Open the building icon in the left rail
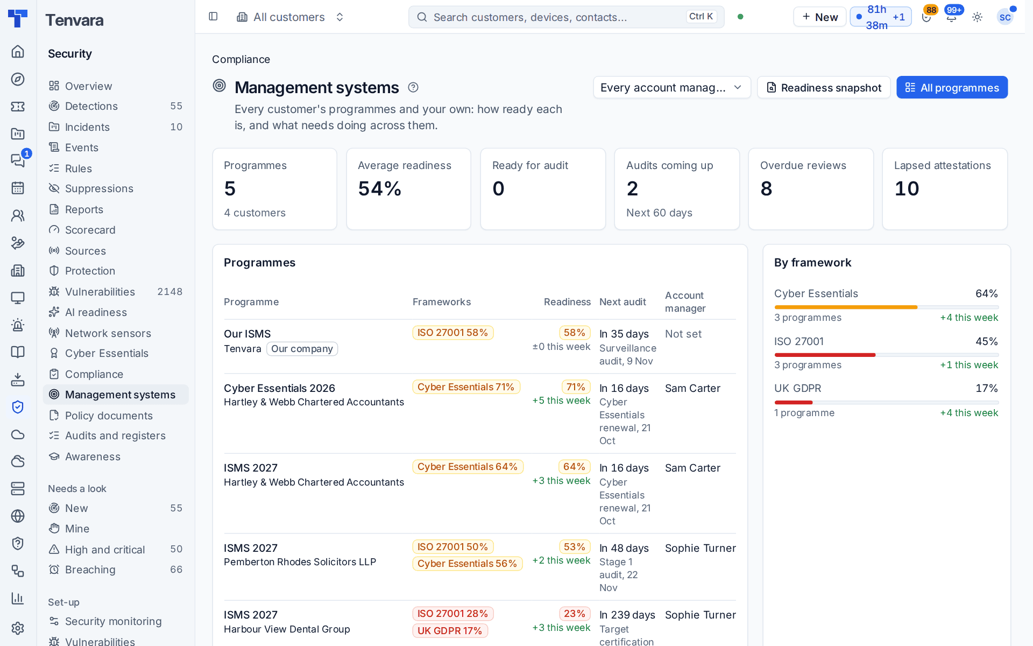The image size is (1033, 646). 18,270
